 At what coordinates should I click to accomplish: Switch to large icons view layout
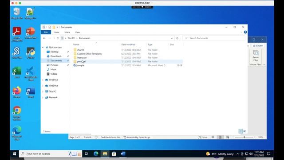pyautogui.click(x=245, y=131)
